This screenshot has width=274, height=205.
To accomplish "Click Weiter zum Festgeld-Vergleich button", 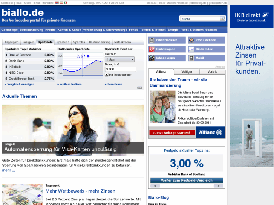I will click(187, 181).
